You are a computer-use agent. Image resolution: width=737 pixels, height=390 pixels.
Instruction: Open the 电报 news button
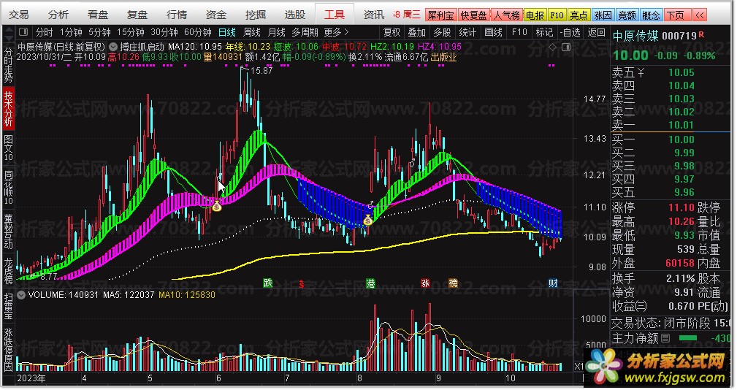tap(535, 15)
